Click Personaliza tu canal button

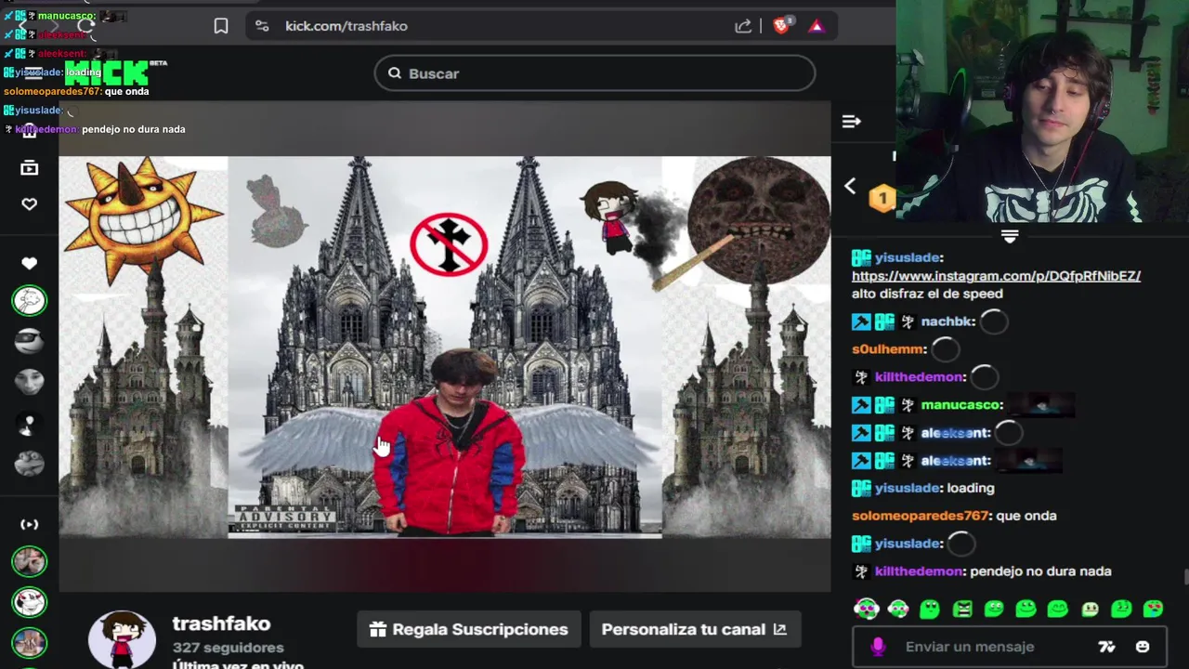pos(694,629)
